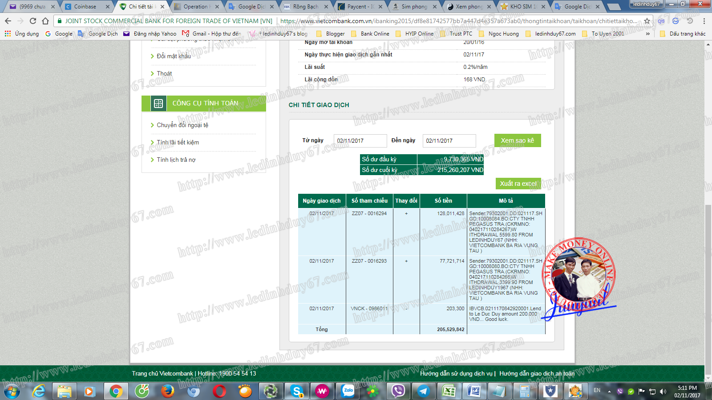Open File Explorer on the taskbar

(65, 392)
